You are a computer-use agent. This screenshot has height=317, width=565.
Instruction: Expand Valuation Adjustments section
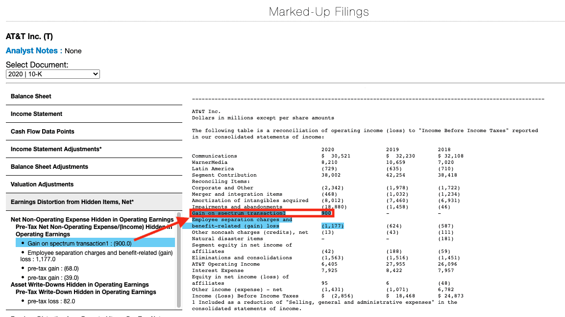coord(94,184)
